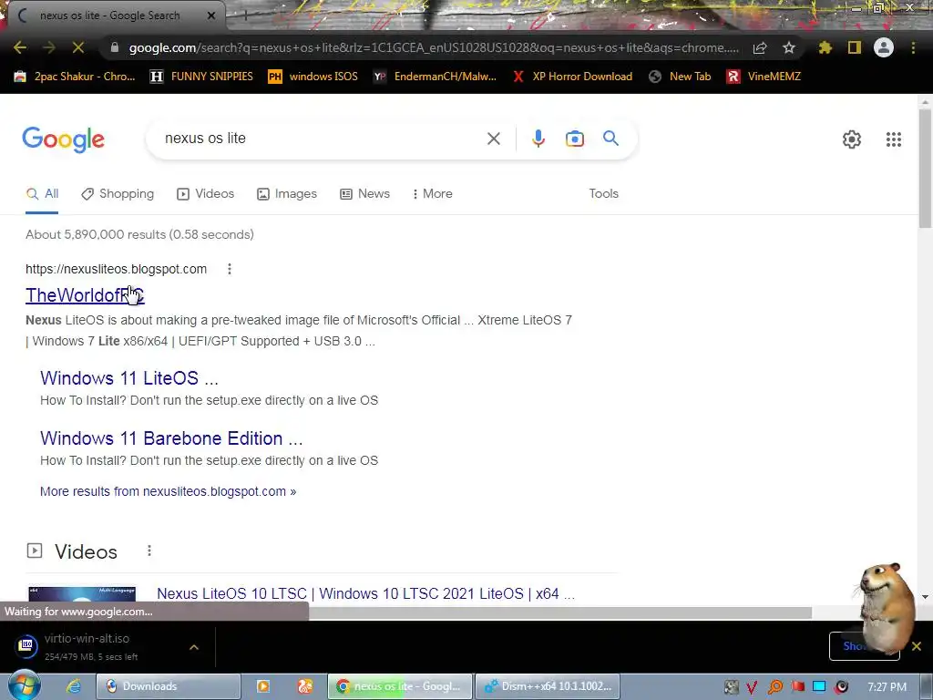Click the horizontal scrollbar thumb
Viewport: 933px width, 700px height.
[x=559, y=612]
